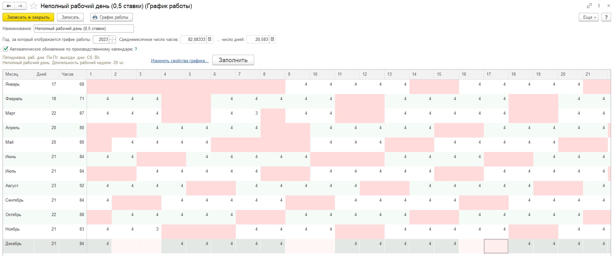
Task: Click the Заполнить button
Action: [233, 60]
